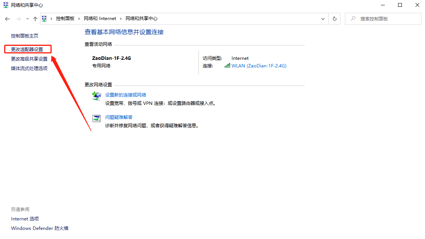Close the 网络和共享中心 window
Viewport: 425px width, 239px height.
(417, 5)
